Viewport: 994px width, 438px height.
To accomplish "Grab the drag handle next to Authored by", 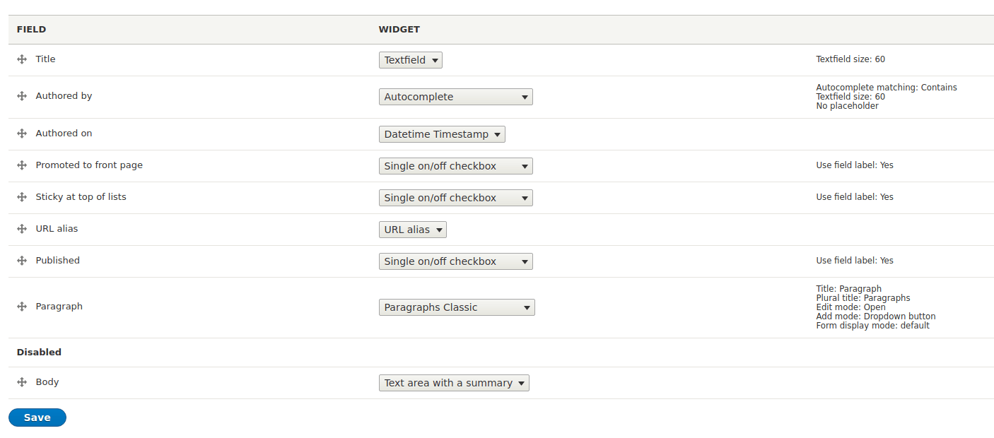I will pyautogui.click(x=22, y=96).
